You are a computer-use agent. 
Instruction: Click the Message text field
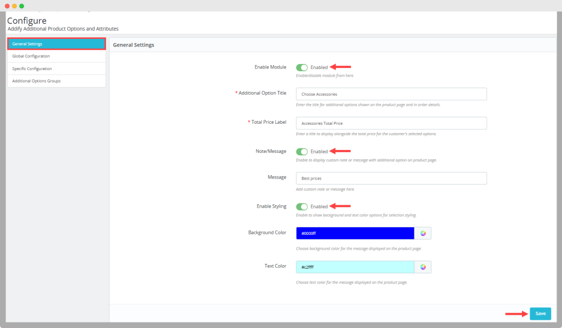391,179
